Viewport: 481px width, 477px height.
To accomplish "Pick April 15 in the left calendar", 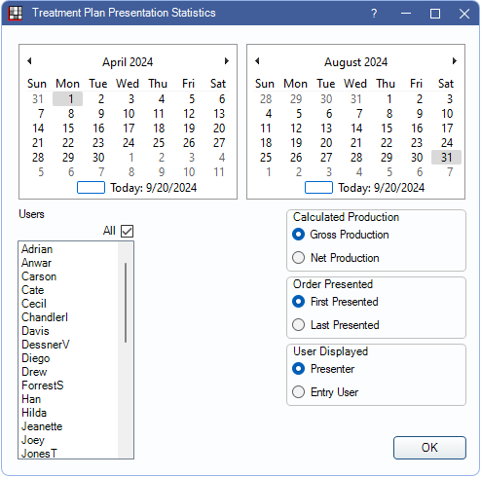I will click(x=68, y=128).
